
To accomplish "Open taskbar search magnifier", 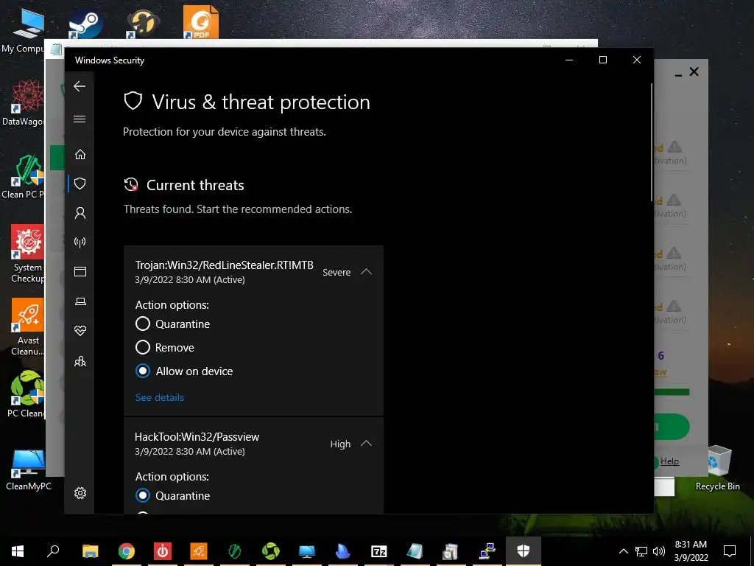I will point(53,551).
